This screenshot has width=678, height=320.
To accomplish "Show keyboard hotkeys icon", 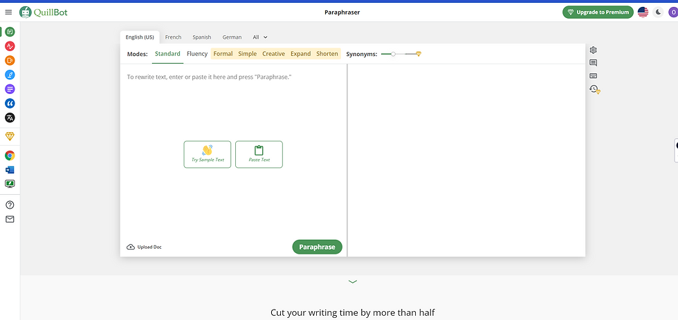I will coord(594,76).
